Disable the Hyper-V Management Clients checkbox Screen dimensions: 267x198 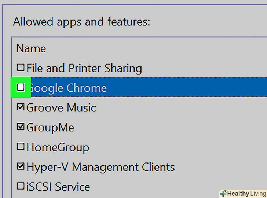(x=21, y=166)
